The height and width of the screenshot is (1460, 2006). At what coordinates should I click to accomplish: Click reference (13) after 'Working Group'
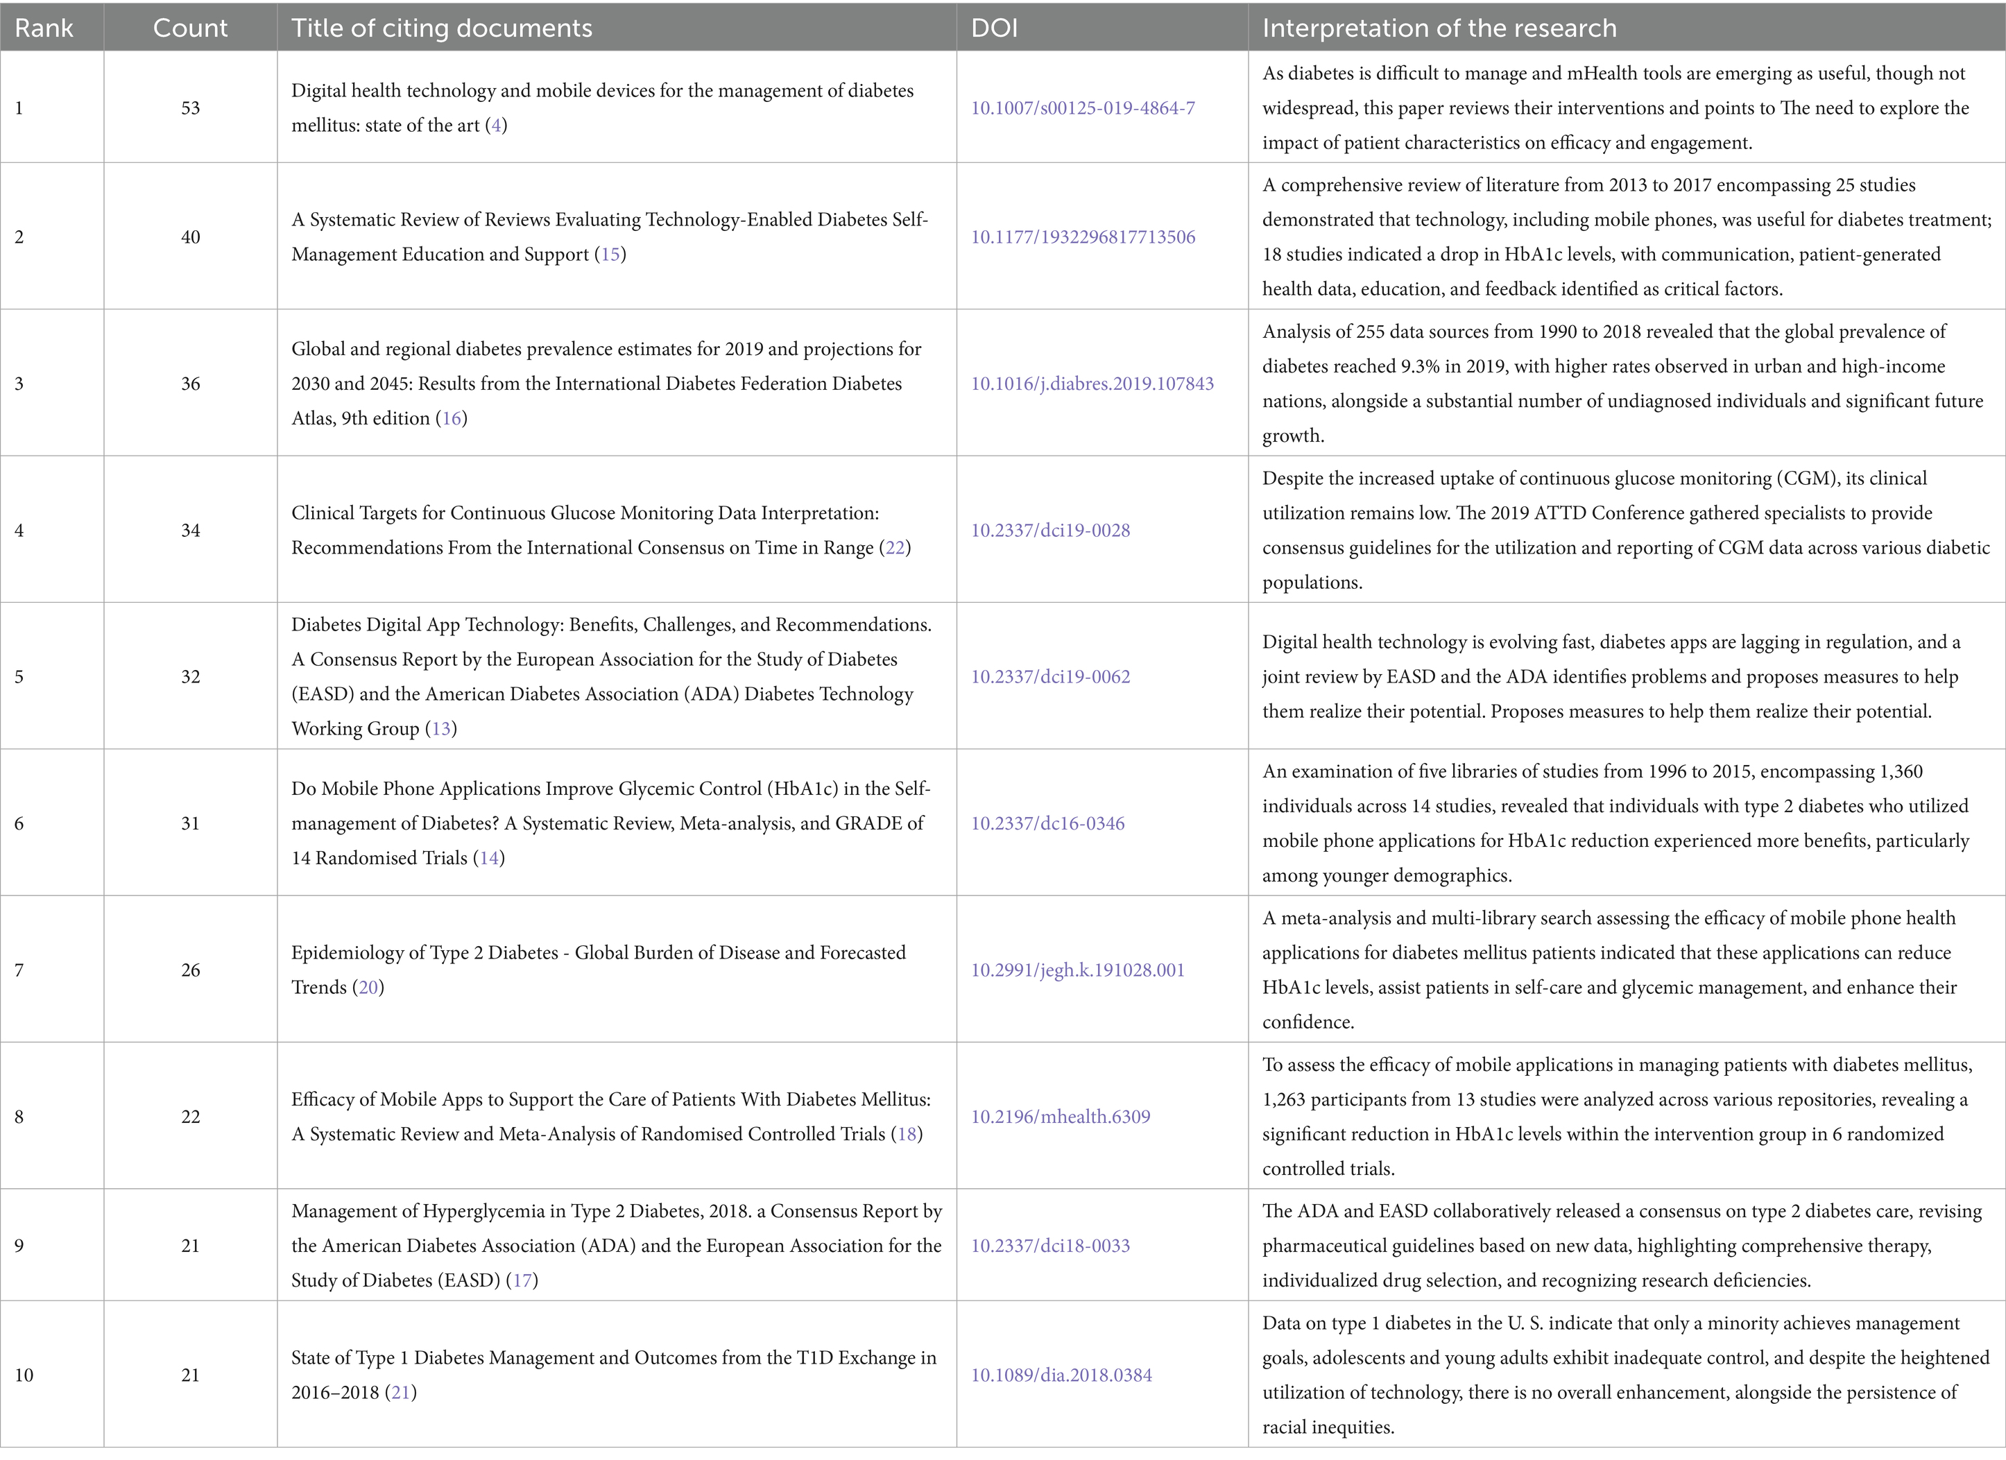[x=440, y=729]
